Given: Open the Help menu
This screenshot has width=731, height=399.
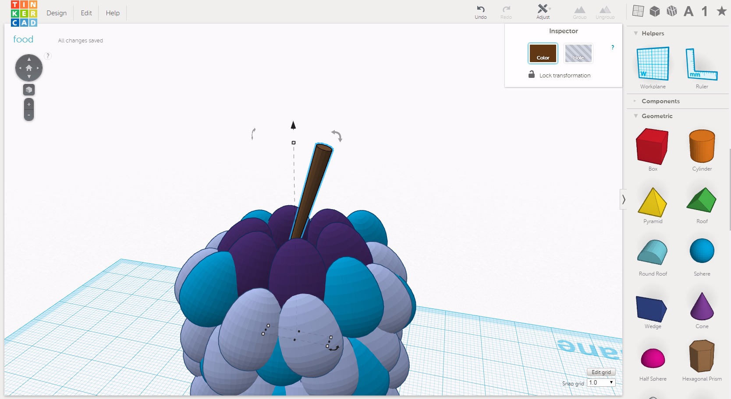Looking at the screenshot, I should click(x=113, y=13).
